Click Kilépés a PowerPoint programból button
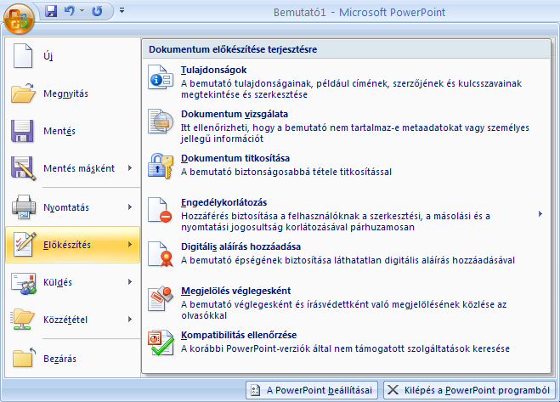 (x=469, y=390)
